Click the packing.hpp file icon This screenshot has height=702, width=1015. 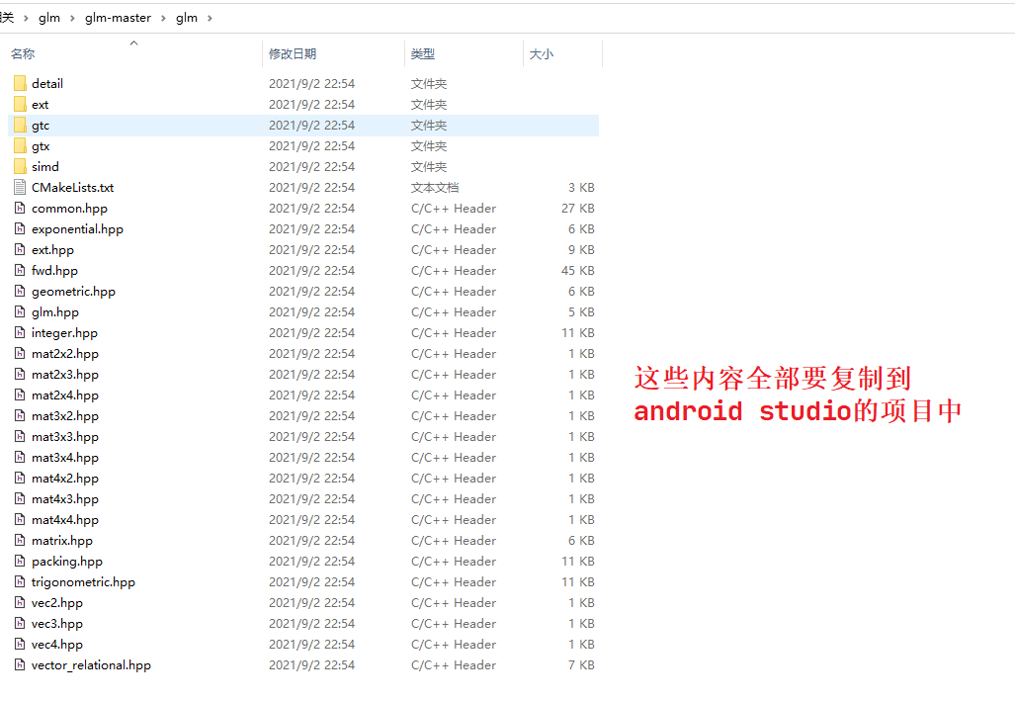(x=20, y=561)
